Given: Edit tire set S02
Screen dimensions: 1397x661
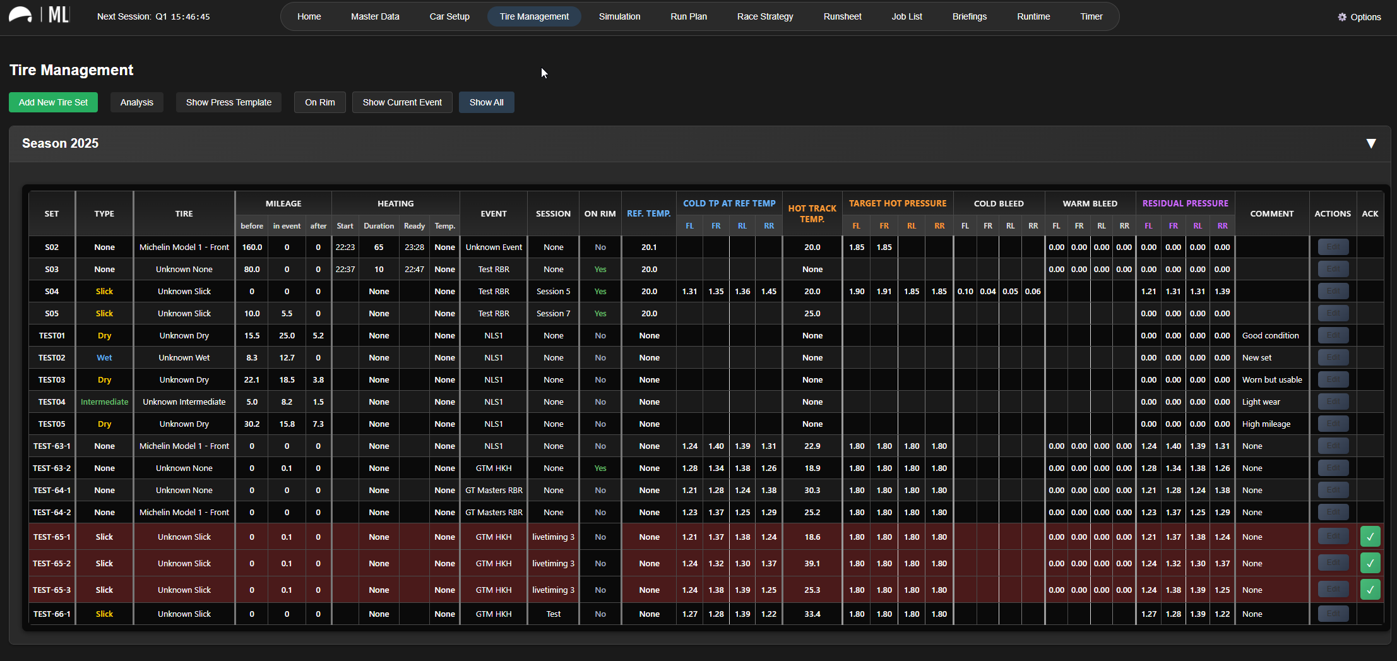Looking at the screenshot, I should tap(1333, 247).
